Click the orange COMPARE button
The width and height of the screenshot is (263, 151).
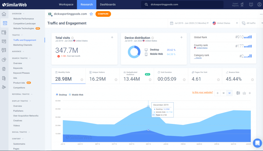coord(103,14)
